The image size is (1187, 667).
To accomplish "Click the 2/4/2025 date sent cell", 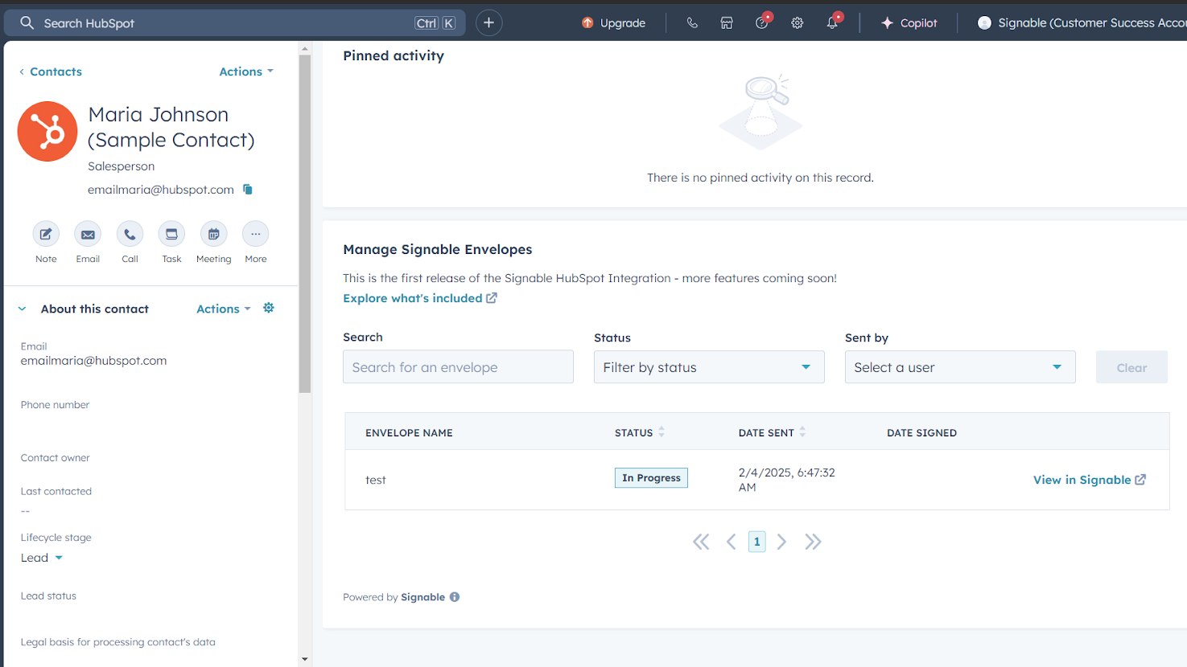I will (787, 480).
